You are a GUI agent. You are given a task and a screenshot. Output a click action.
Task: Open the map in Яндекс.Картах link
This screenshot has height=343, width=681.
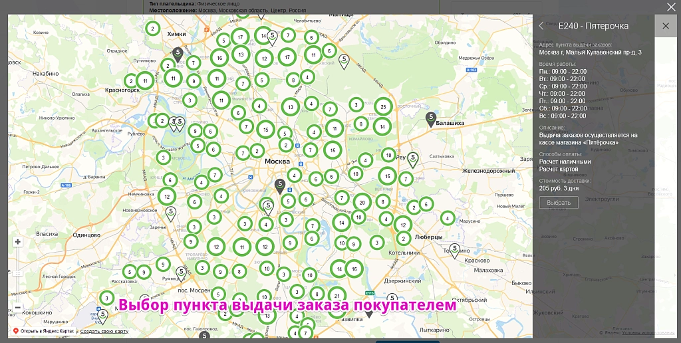(x=45, y=331)
